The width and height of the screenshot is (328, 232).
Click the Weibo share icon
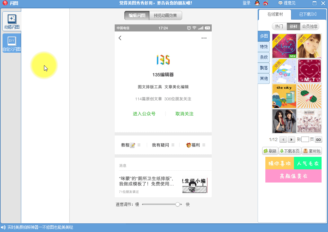tap(265, 3)
